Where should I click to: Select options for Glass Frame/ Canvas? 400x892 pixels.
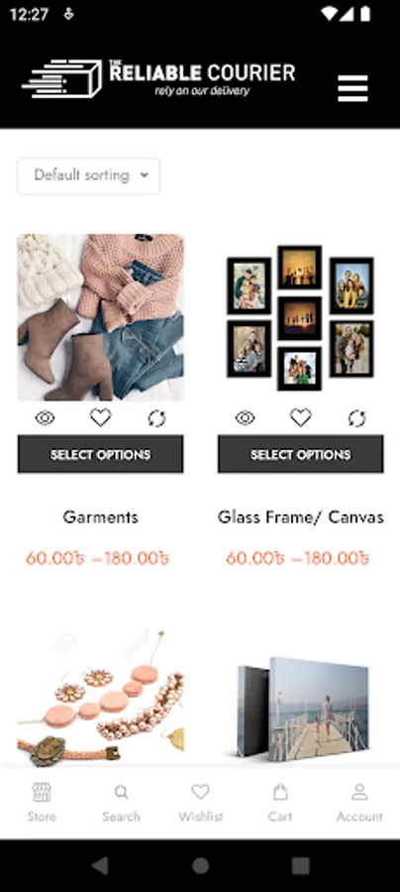pyautogui.click(x=301, y=454)
